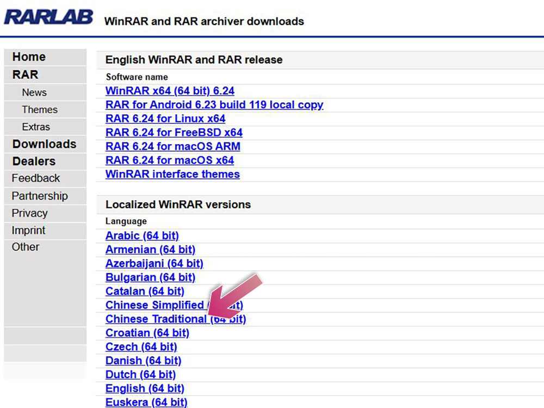Download the Croatian (64 bit) version
Screen dimensions: 544x408
pyautogui.click(x=147, y=333)
